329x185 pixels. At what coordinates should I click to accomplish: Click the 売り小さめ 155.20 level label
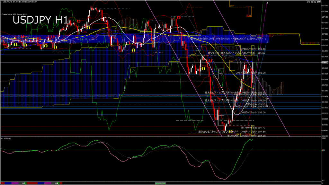click(x=255, y=104)
